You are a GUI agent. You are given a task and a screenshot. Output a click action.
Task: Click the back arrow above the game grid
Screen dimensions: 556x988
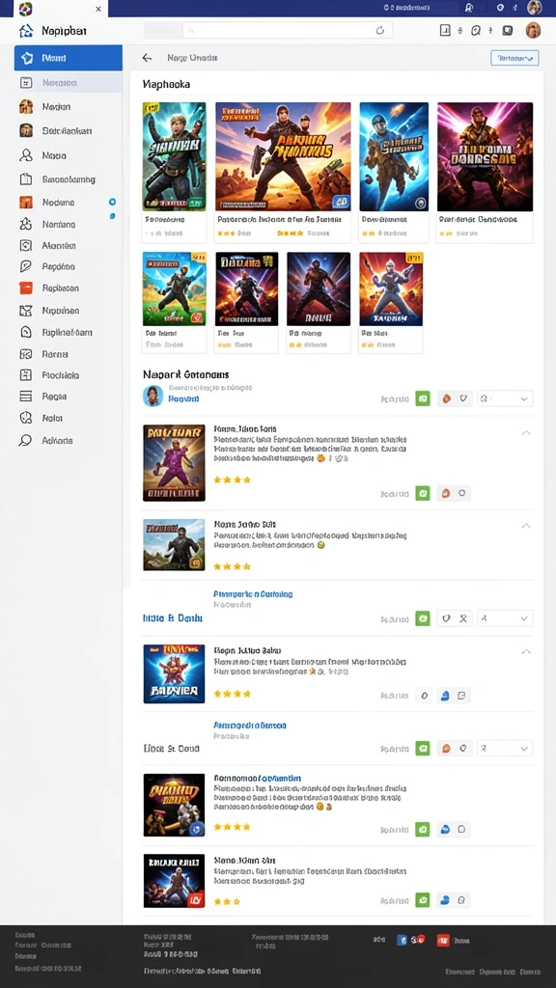click(x=147, y=58)
